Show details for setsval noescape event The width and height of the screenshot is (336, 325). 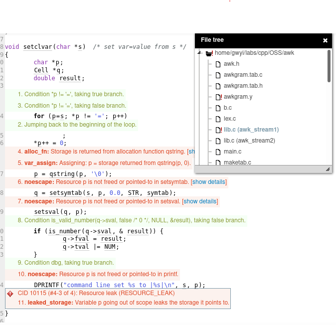(x=200, y=201)
